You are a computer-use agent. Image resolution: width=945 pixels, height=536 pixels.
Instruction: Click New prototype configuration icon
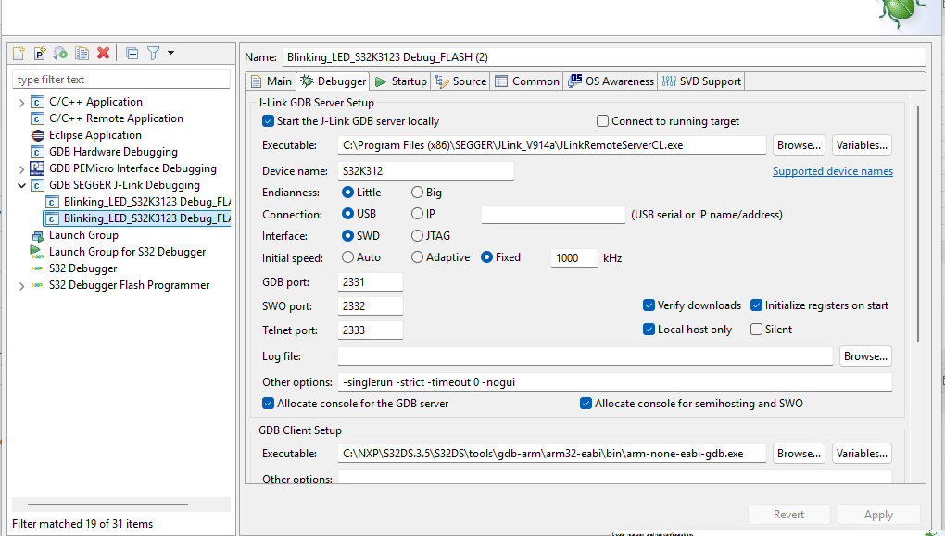[40, 53]
